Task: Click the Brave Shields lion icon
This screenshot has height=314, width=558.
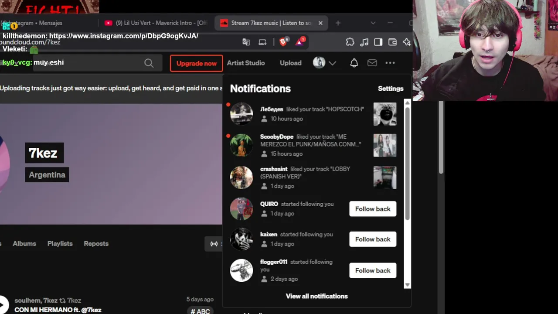Action: 283,42
